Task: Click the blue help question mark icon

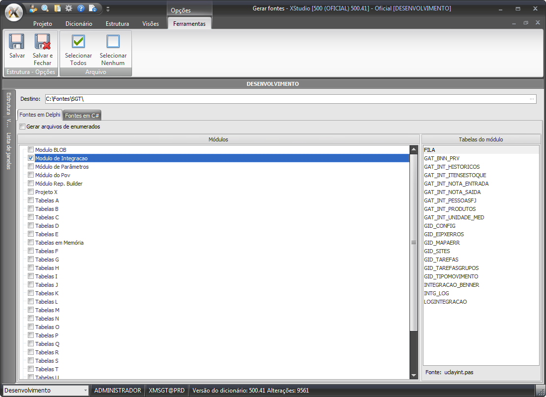Action: pyautogui.click(x=81, y=8)
